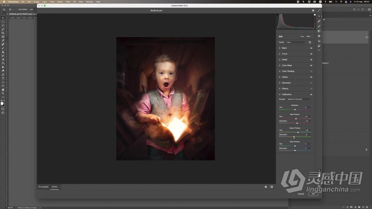Select the Blur tool
The image size is (372, 209).
coord(3,67)
